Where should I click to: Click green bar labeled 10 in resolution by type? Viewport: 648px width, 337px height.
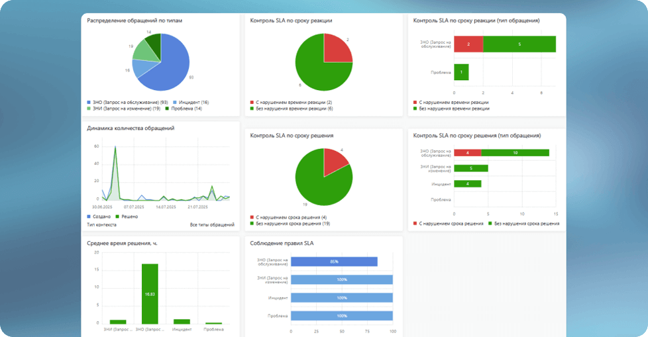click(x=515, y=153)
